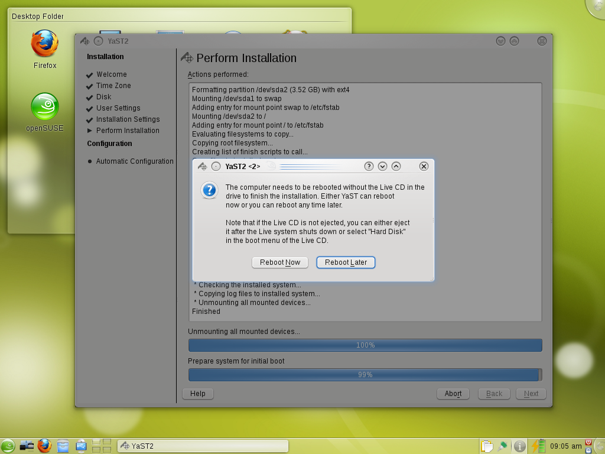Screen dimensions: 605x454
Task: Switch desktops using the pager
Action: click(102, 446)
